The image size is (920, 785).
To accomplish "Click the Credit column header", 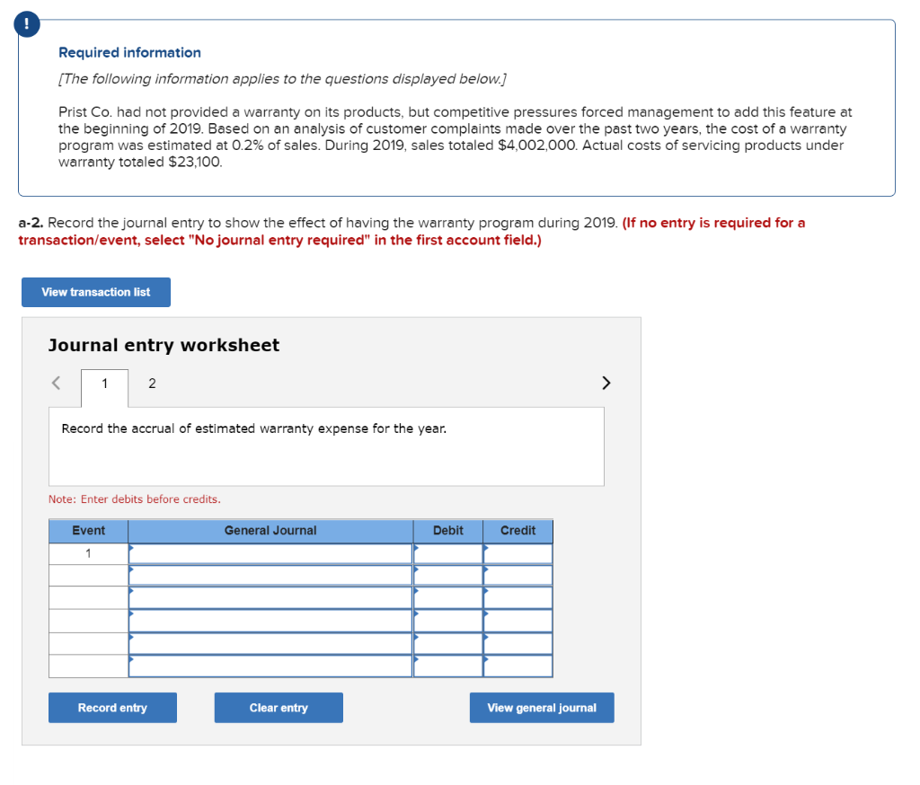I will (518, 531).
